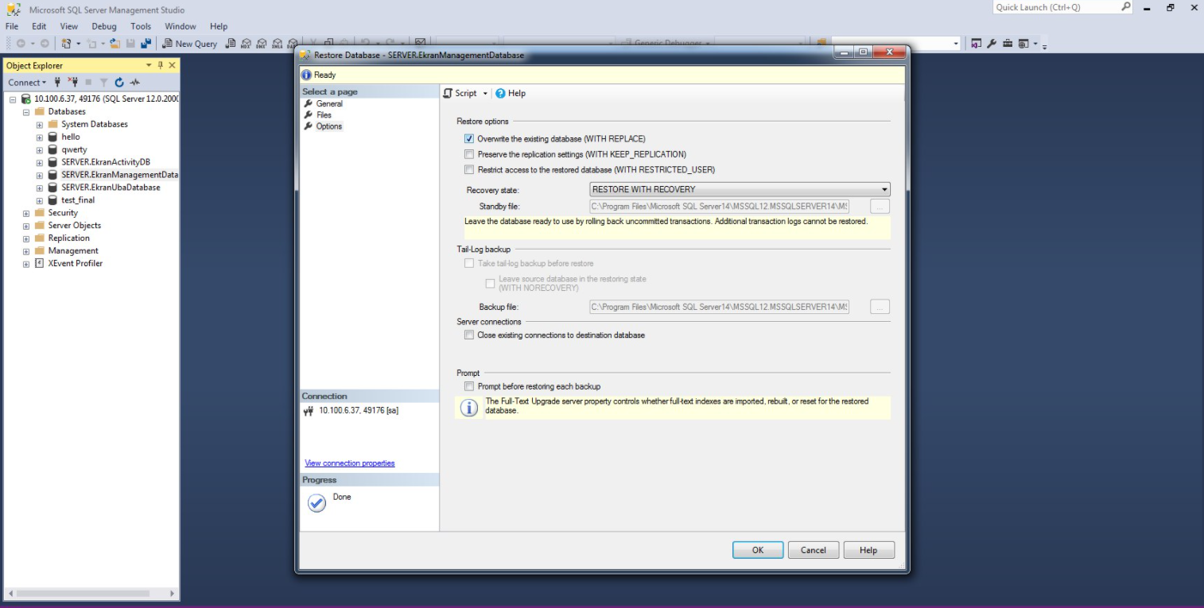Click the wrench Properties Window icon
The height and width of the screenshot is (608, 1204).
tap(992, 44)
